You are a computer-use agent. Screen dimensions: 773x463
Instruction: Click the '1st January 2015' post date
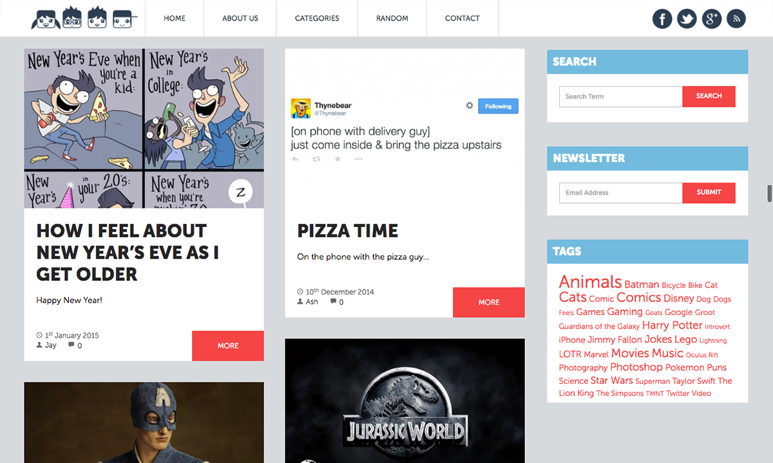(72, 336)
